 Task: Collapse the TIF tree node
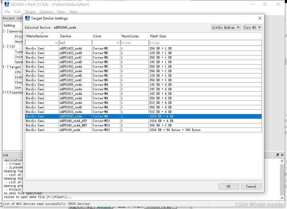[x=5, y=47]
